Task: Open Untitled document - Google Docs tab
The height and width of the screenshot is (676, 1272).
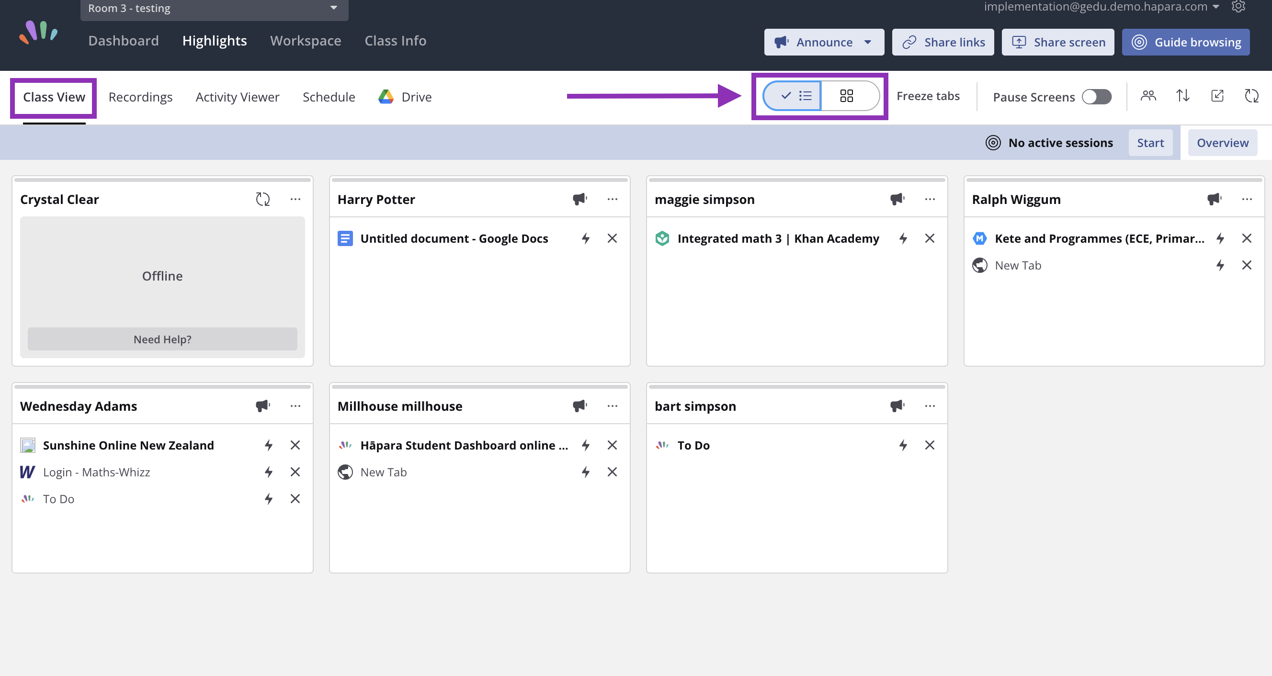Action: [454, 238]
